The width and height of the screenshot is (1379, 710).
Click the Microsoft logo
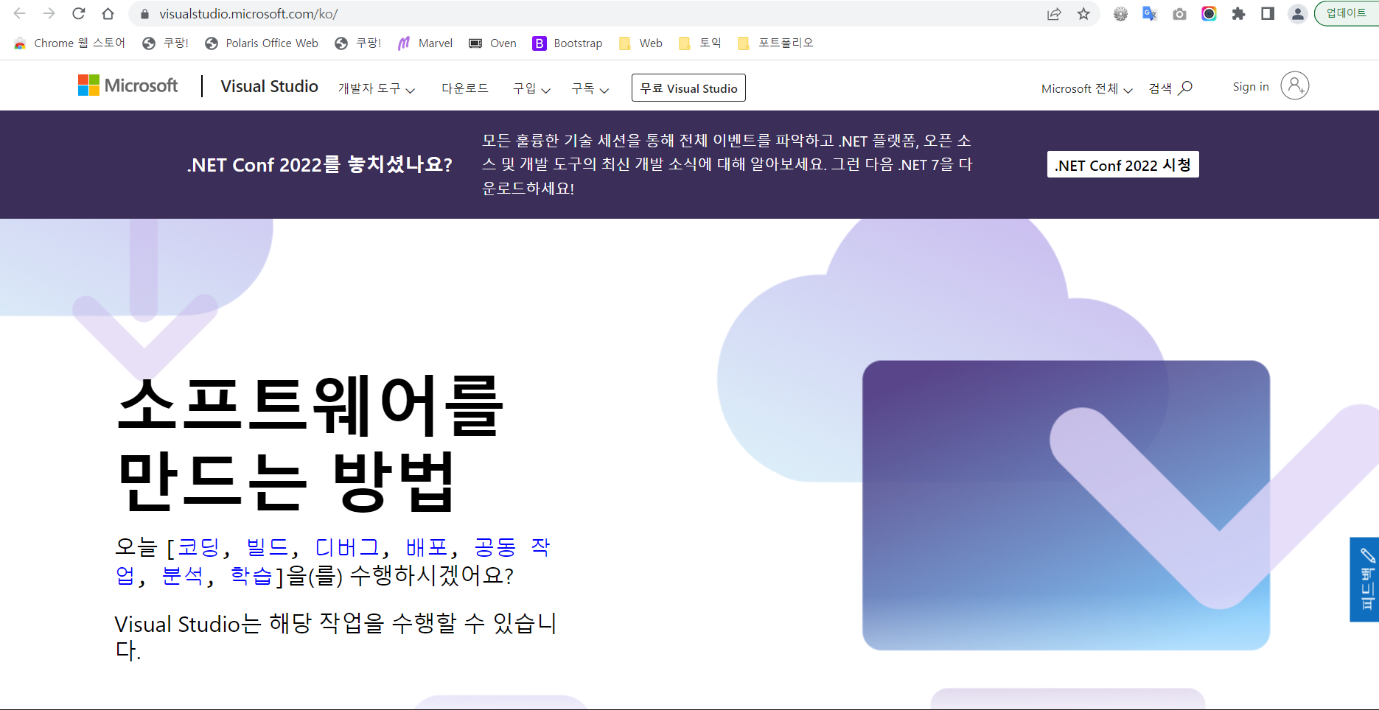point(128,85)
